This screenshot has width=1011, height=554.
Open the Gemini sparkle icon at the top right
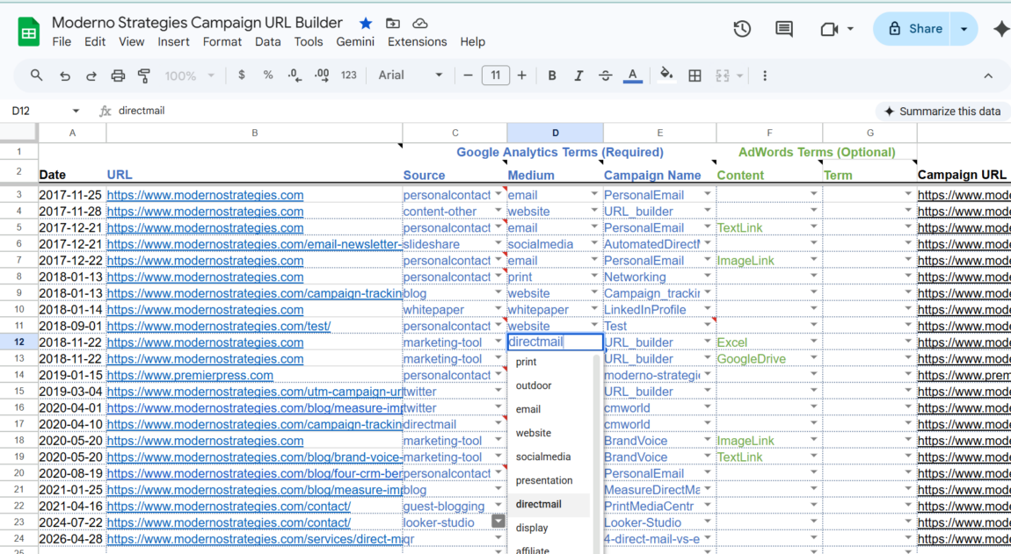click(x=1001, y=29)
